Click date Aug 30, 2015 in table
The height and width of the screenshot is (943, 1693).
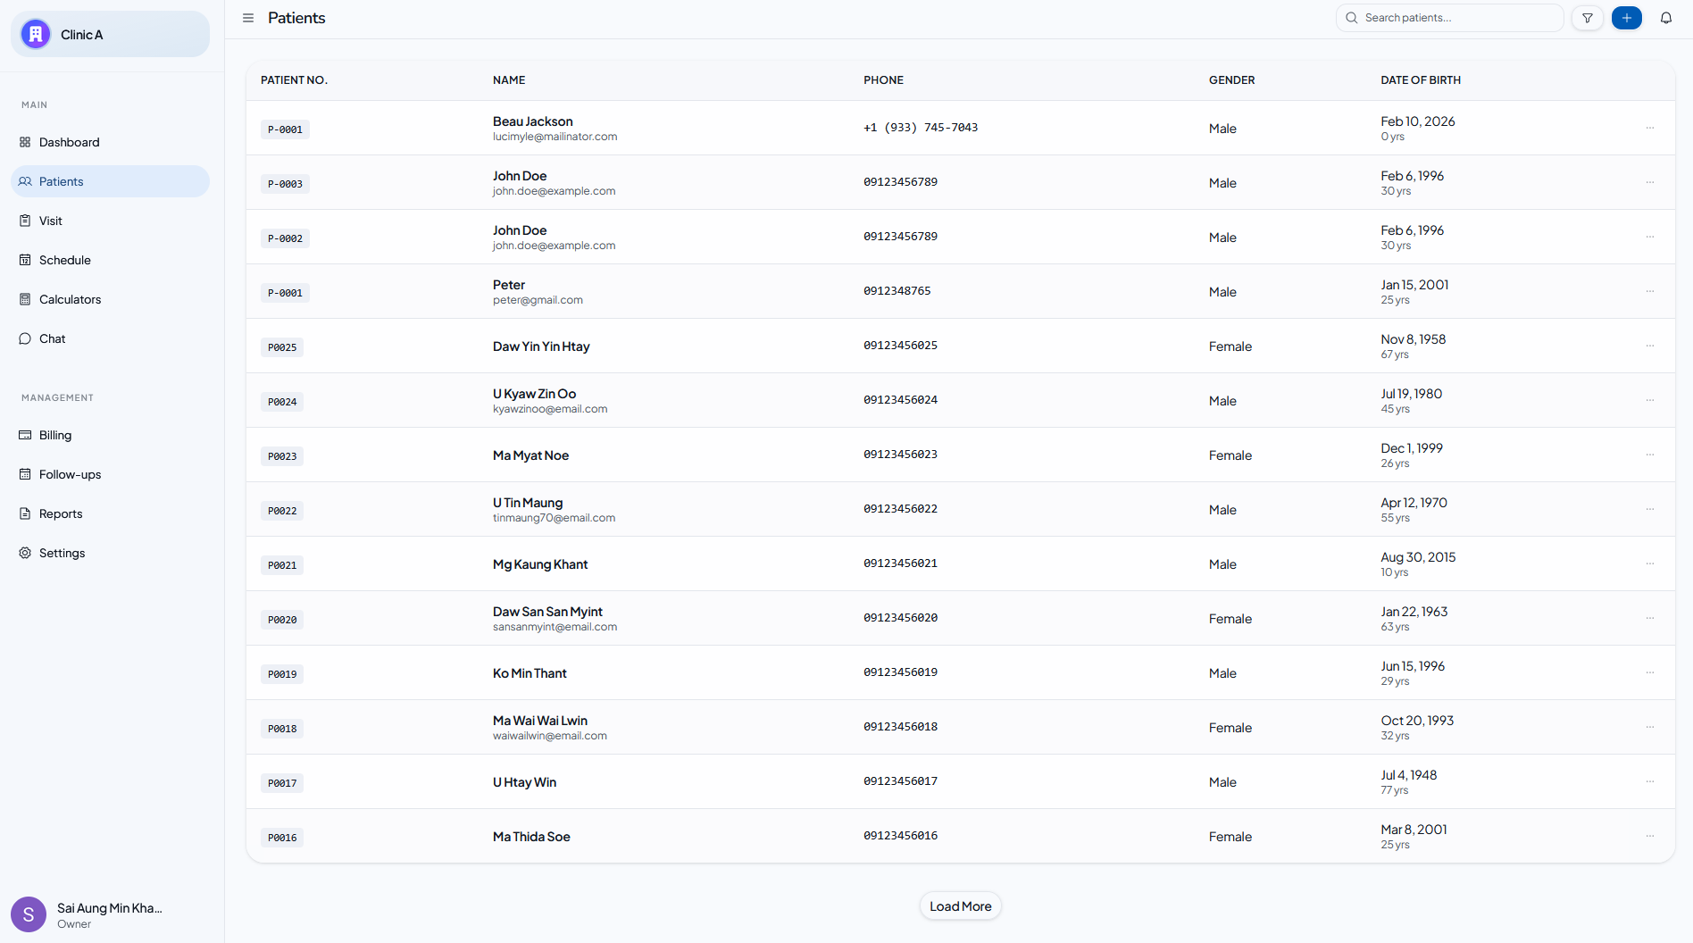point(1418,557)
